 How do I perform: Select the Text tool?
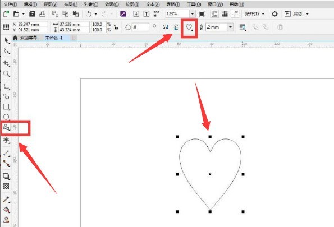(x=6, y=140)
